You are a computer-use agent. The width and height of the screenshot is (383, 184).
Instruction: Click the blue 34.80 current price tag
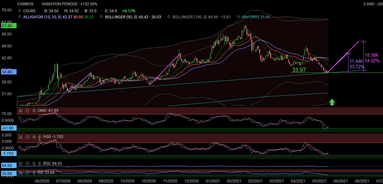click(9, 72)
